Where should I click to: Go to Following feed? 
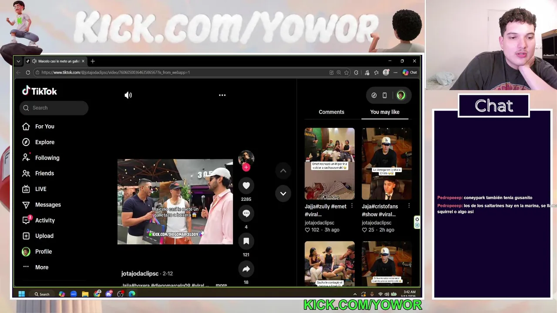(x=41, y=158)
